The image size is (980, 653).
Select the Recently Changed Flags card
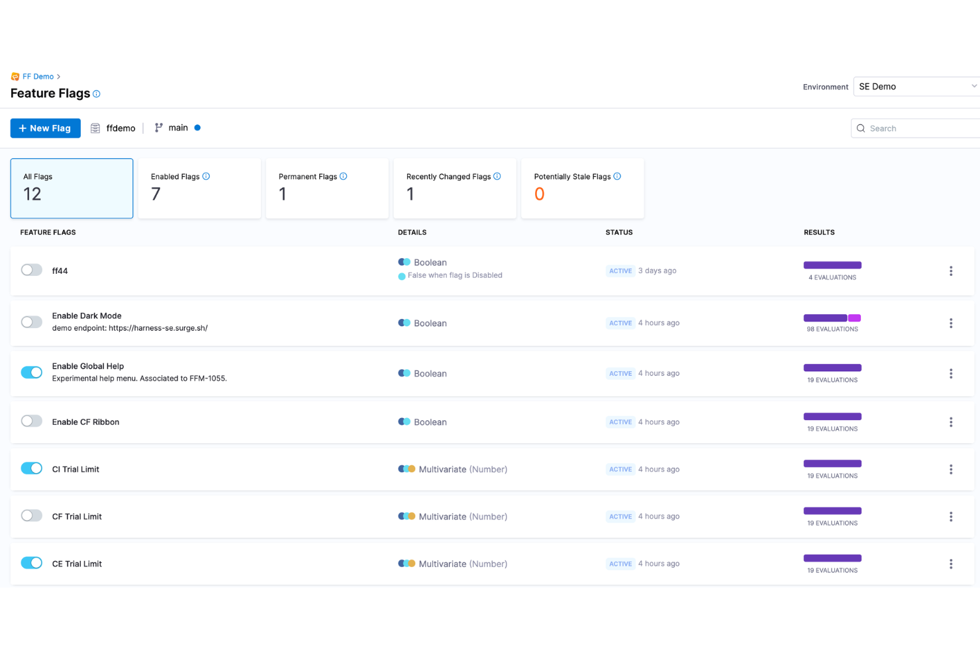coord(455,189)
